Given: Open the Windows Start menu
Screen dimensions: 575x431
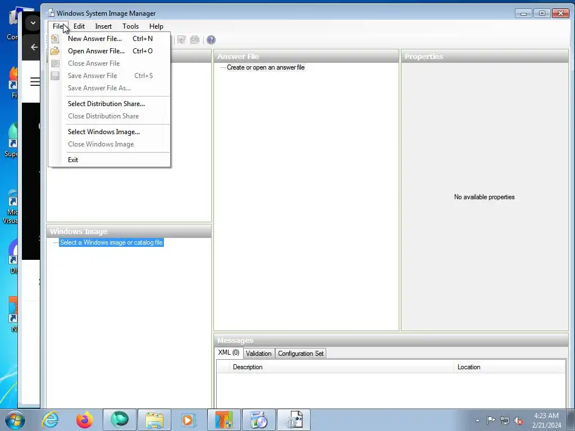Looking at the screenshot, I should point(15,420).
